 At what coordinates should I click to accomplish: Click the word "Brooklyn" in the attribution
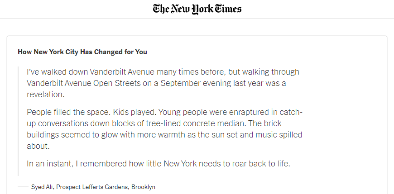coord(143,187)
